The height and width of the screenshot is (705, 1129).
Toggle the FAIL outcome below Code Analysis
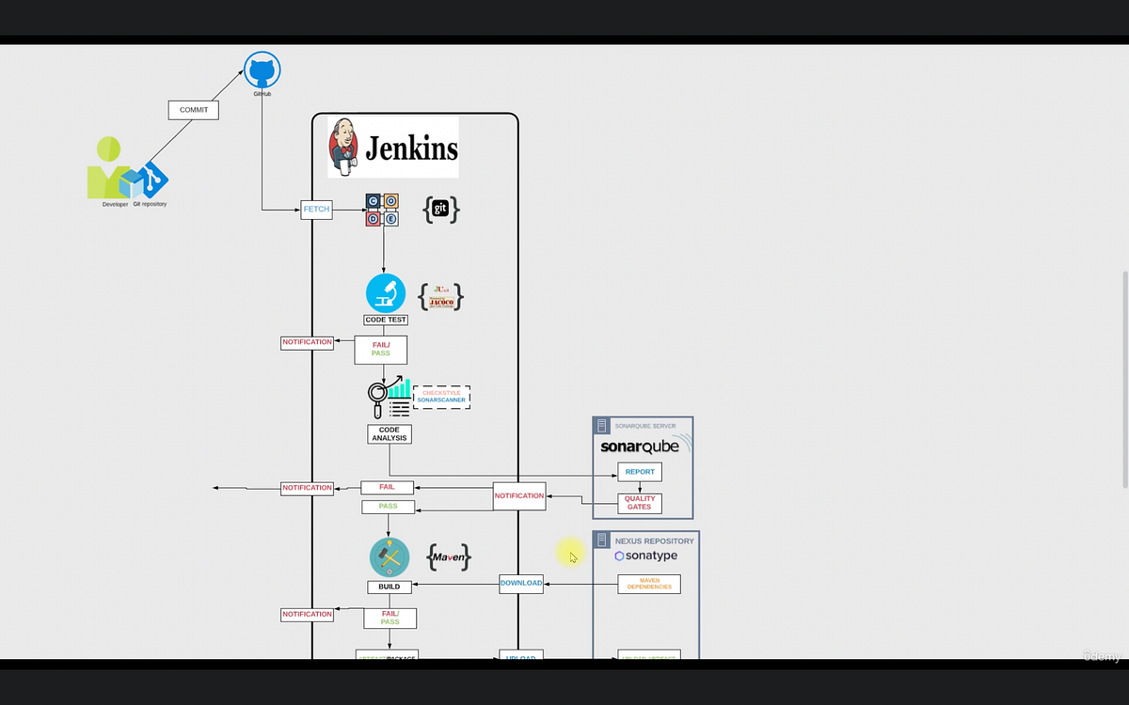[x=388, y=487]
